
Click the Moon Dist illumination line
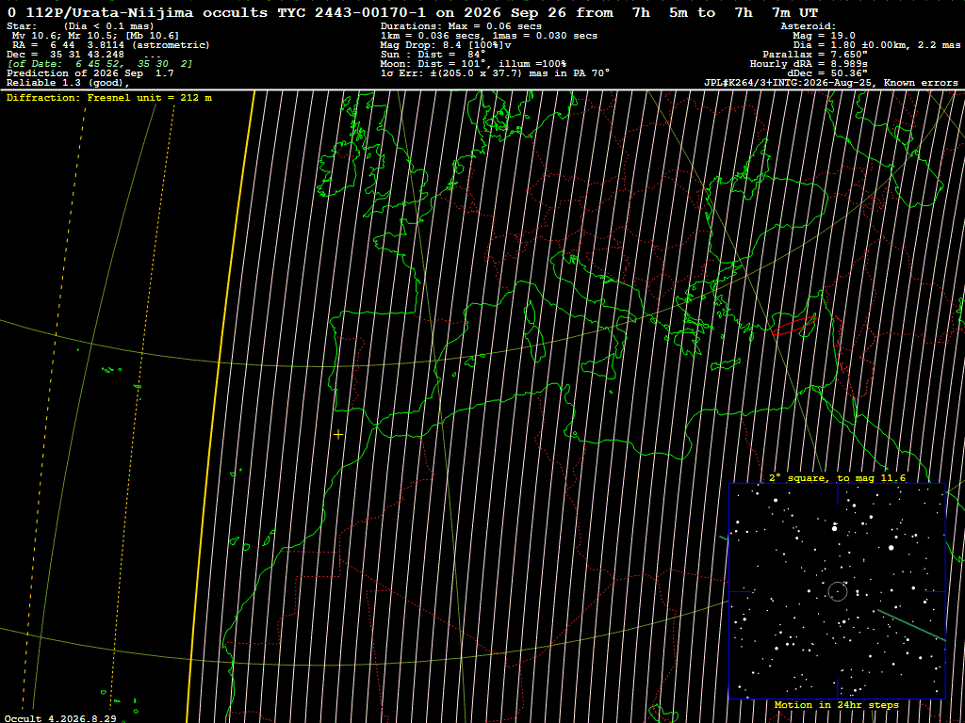coord(473,63)
